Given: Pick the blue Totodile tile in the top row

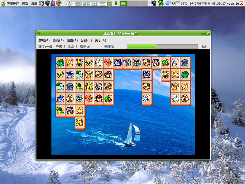Looking at the screenshot, I should pyautogui.click(x=185, y=63).
